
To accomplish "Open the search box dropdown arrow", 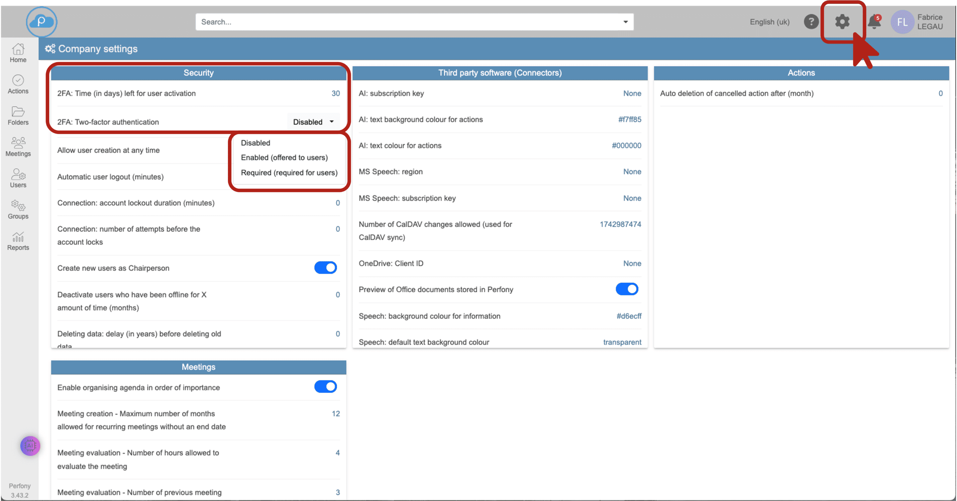I will click(625, 22).
